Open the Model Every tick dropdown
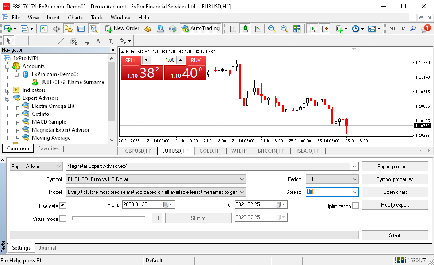This screenshot has width=434, height=265. (156, 192)
